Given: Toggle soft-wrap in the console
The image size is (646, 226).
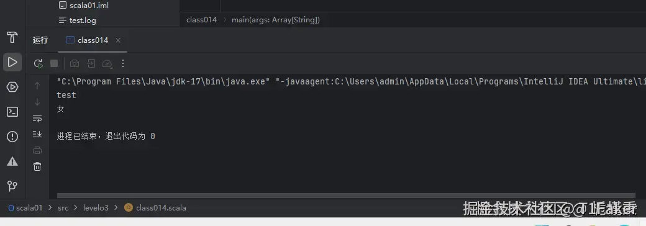Looking at the screenshot, I should coord(37,118).
